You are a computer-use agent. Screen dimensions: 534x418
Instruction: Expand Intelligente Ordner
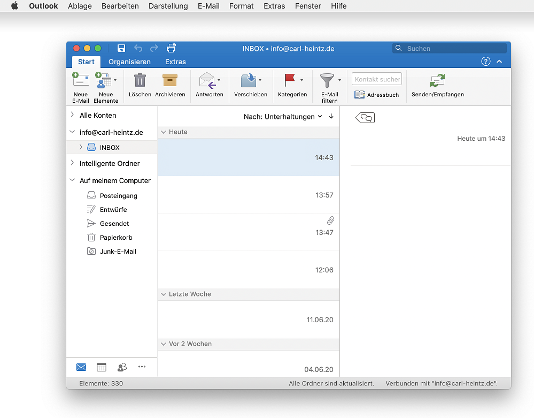click(72, 163)
